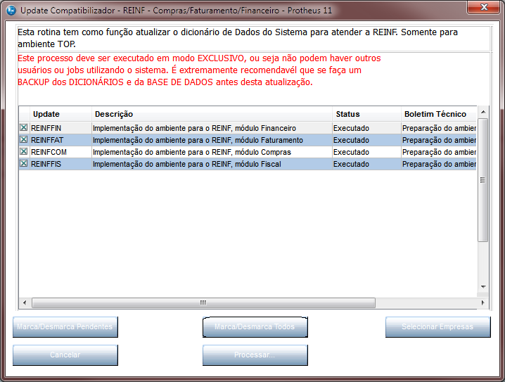Click the Boletim Técnico column header
This screenshot has width=505, height=382.
[x=439, y=114]
